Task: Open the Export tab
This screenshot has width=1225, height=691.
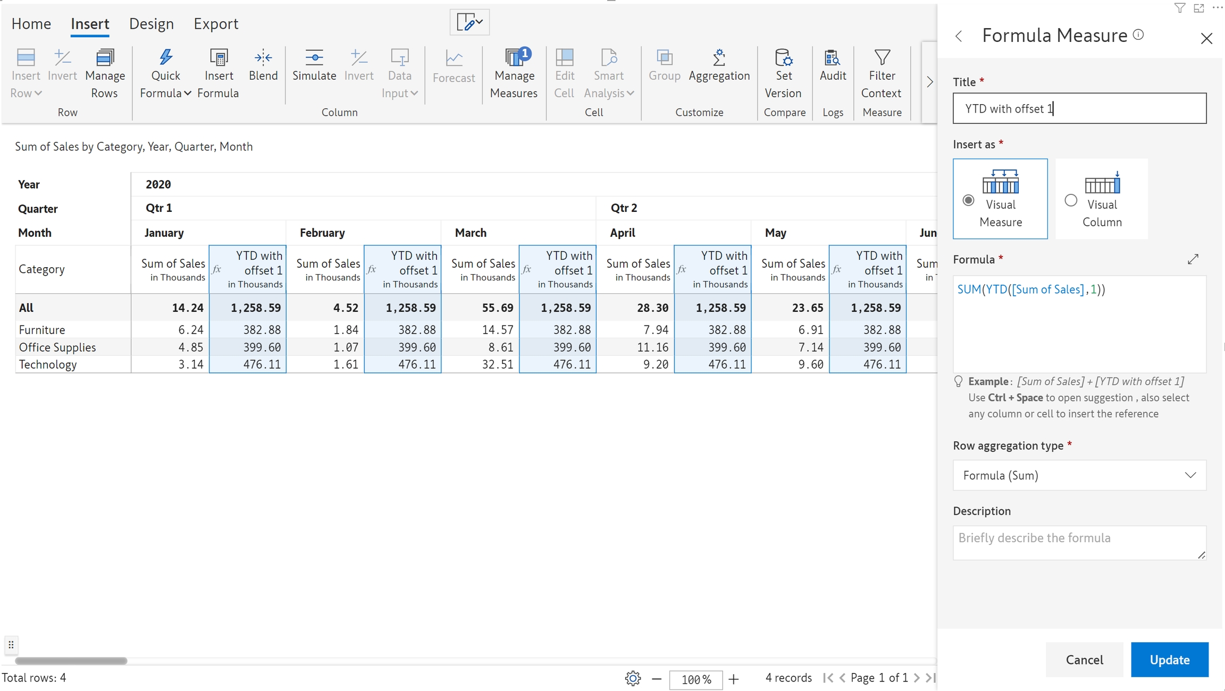Action: click(216, 24)
